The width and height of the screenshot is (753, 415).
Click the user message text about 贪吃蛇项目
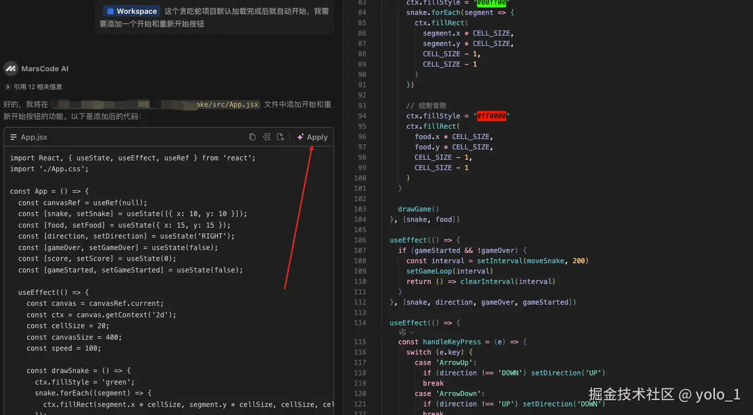tap(215, 17)
